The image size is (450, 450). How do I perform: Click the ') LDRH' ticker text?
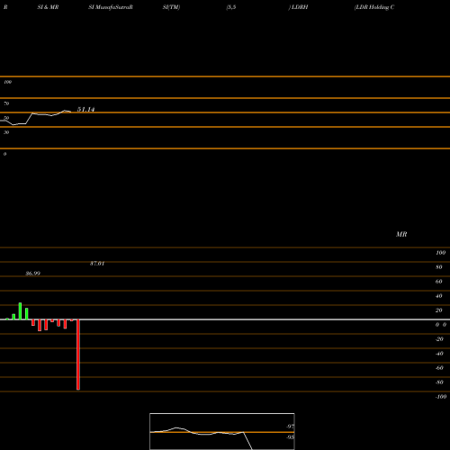tap(298, 7)
